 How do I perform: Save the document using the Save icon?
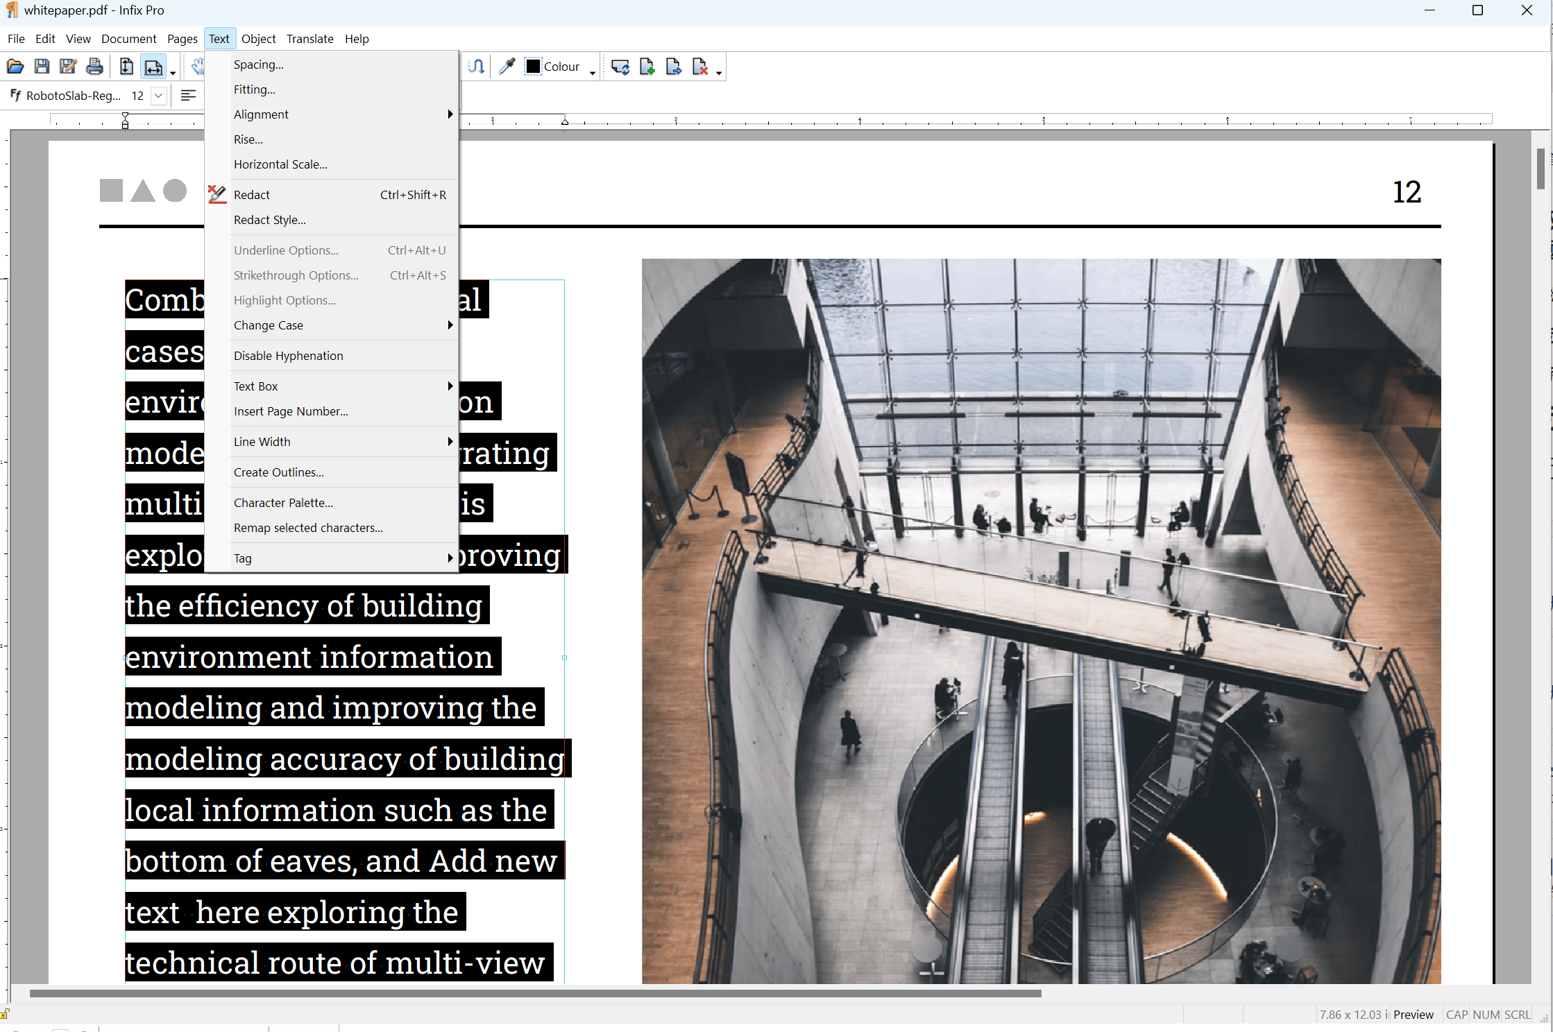pyautogui.click(x=42, y=66)
